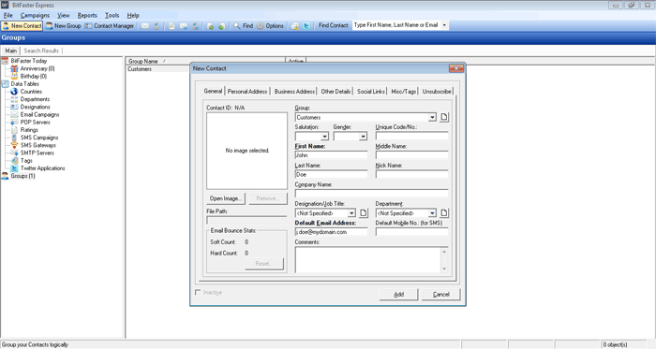Open the Department dropdown
Screen dimensions: 656x349
pos(432,213)
